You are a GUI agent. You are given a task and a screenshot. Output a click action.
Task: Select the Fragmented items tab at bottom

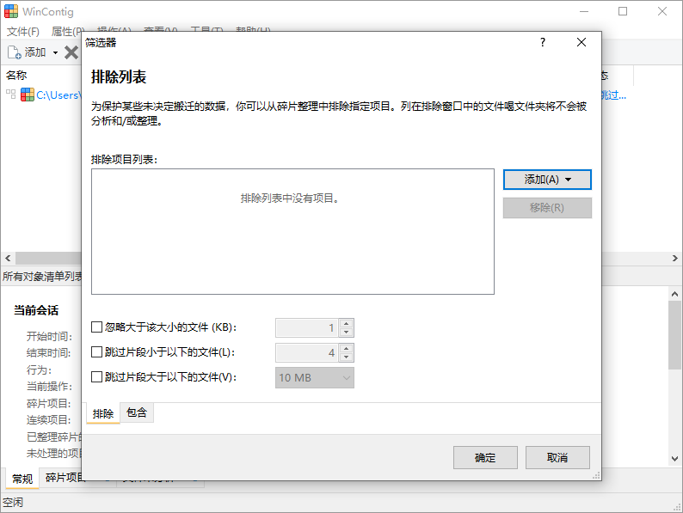[x=65, y=478]
